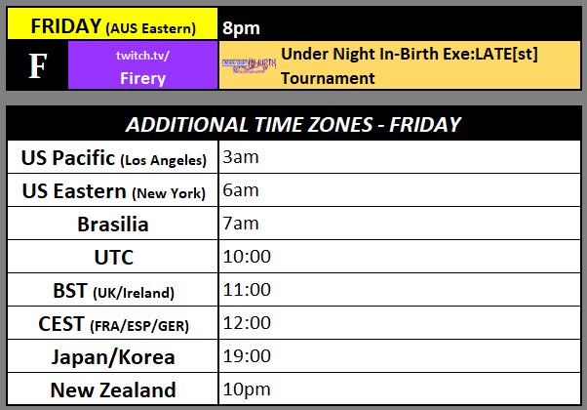The image size is (587, 410).
Task: Open the twitch.tv/Firery channel link
Action: click(144, 65)
